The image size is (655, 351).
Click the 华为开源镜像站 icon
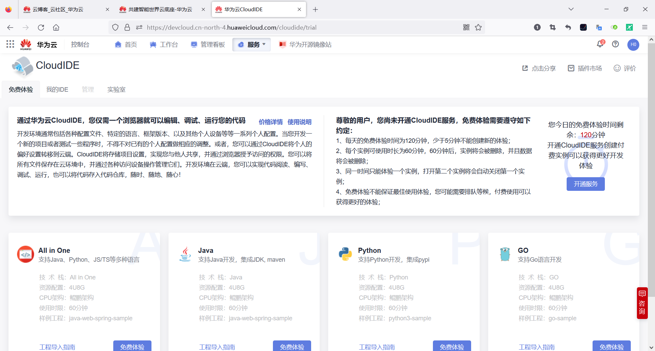tap(282, 44)
